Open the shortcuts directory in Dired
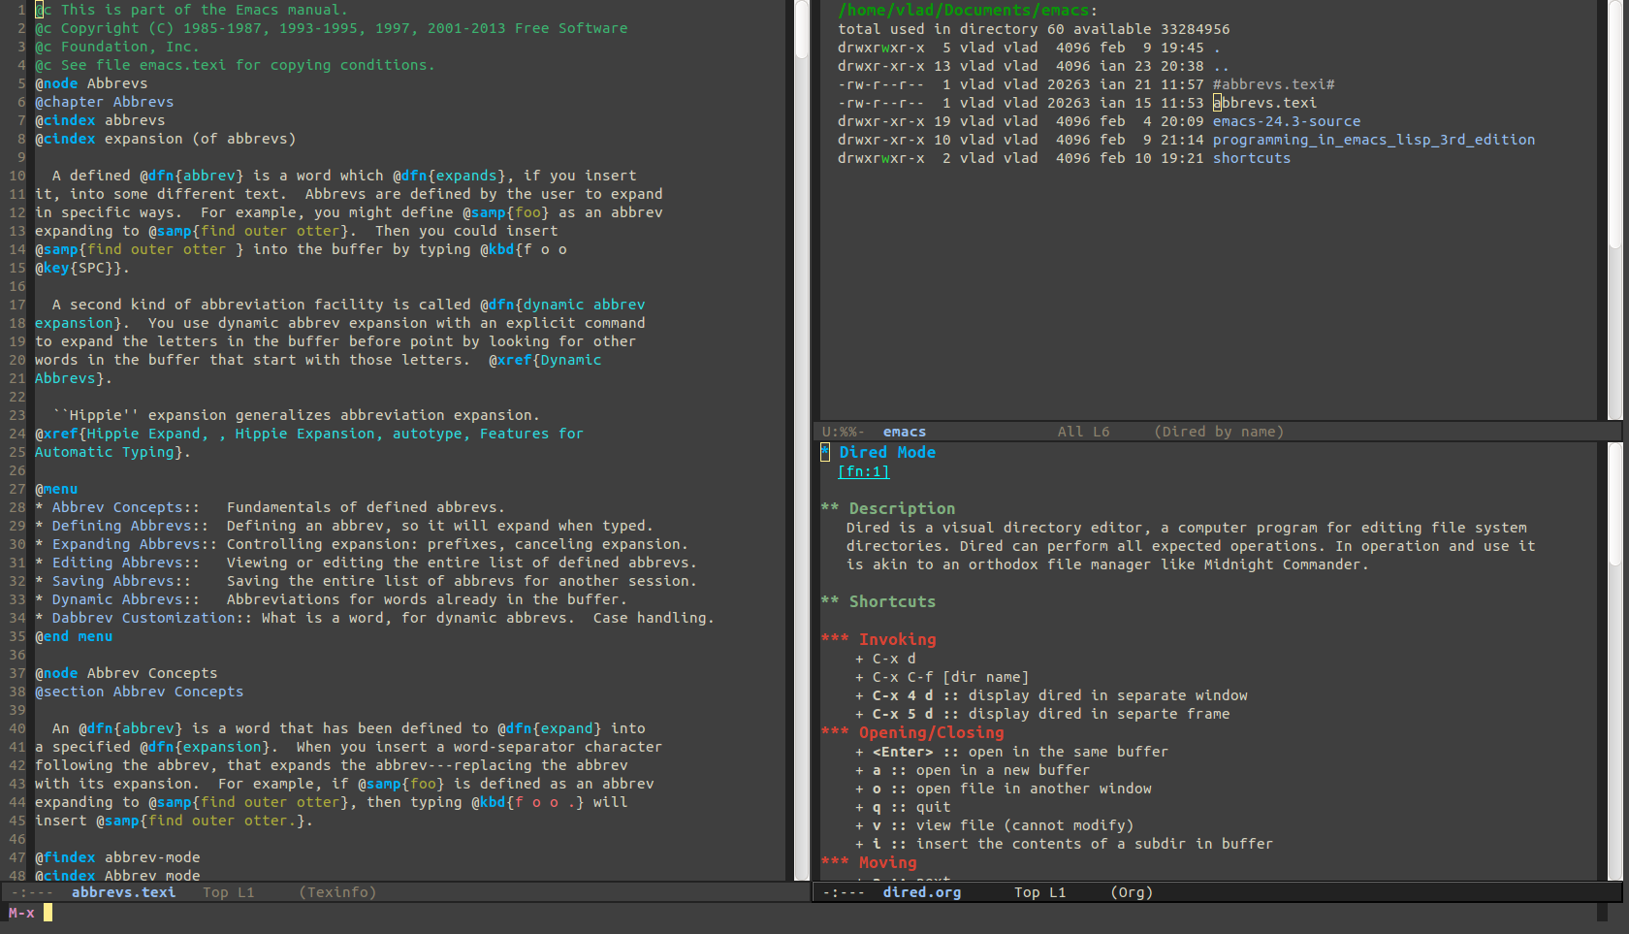 click(1251, 158)
